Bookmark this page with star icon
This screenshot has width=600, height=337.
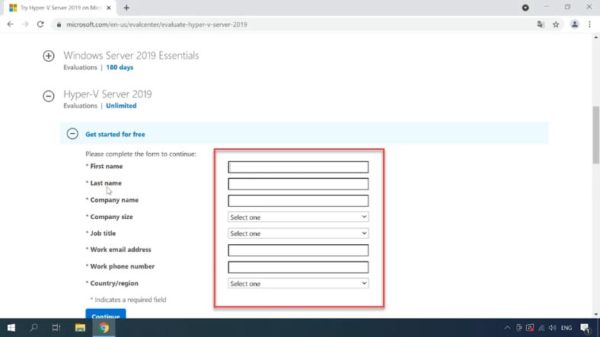pos(556,24)
